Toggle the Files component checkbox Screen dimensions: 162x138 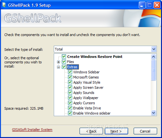(x=64, y=62)
